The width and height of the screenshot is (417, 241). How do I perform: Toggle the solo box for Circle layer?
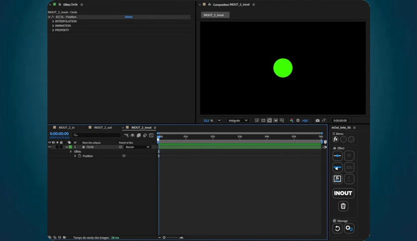point(57,147)
